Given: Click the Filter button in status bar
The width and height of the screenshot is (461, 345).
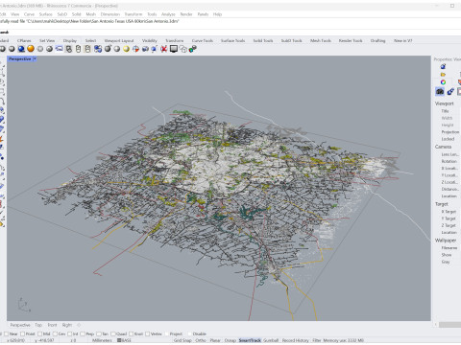Looking at the screenshot, I should 317,340.
